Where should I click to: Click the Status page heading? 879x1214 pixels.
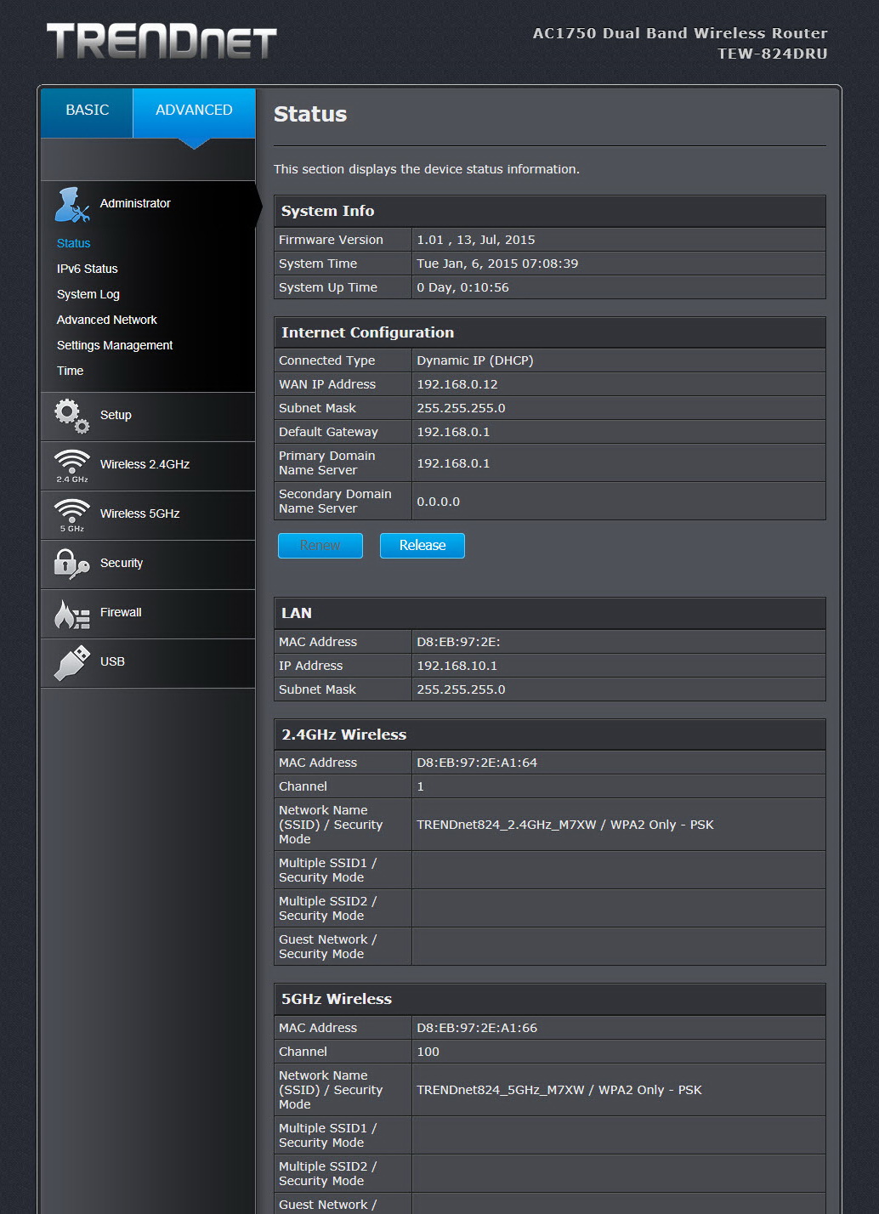pos(310,114)
